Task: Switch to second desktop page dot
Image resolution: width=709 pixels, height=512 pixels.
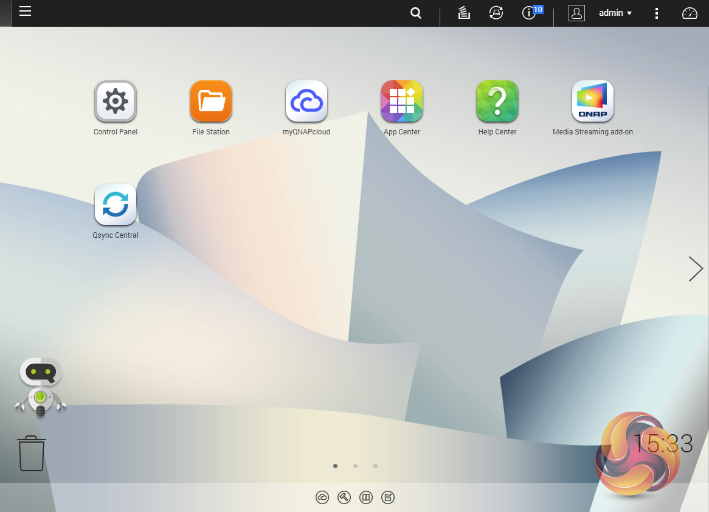Action: click(x=355, y=466)
